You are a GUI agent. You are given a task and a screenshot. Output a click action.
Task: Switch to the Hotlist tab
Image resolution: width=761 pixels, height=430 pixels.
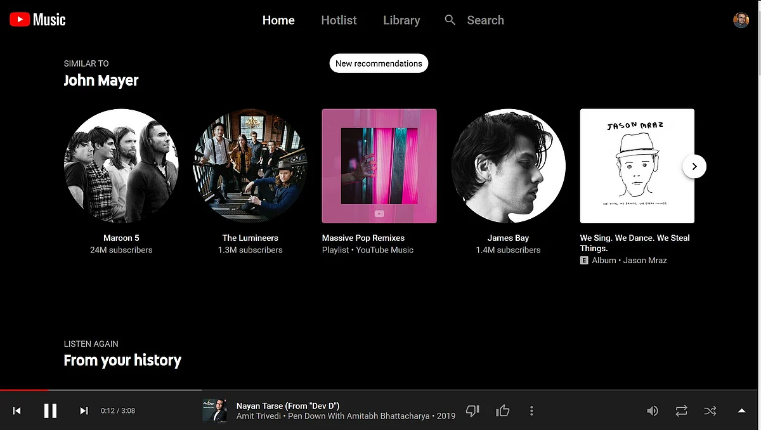(x=339, y=20)
